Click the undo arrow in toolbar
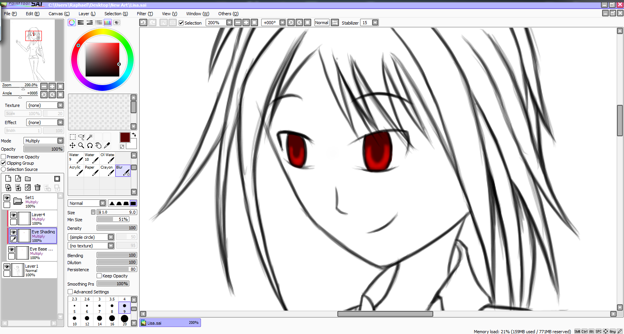624x334 pixels. tap(143, 23)
